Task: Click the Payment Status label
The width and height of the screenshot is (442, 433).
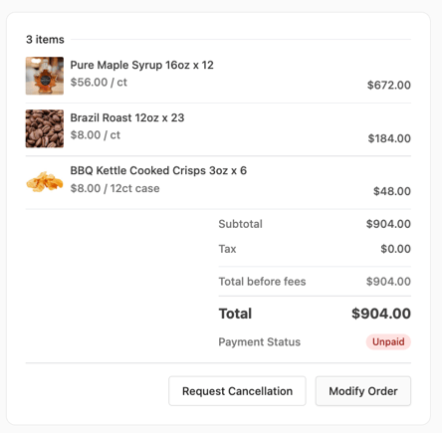Action: click(260, 342)
